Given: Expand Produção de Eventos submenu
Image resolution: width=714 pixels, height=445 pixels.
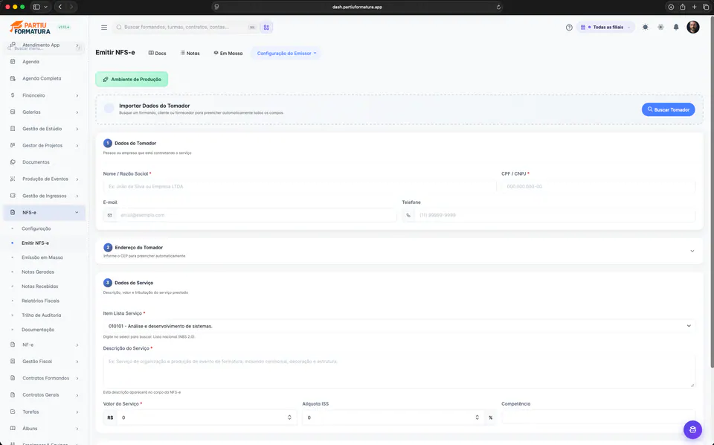Looking at the screenshot, I should [x=77, y=179].
